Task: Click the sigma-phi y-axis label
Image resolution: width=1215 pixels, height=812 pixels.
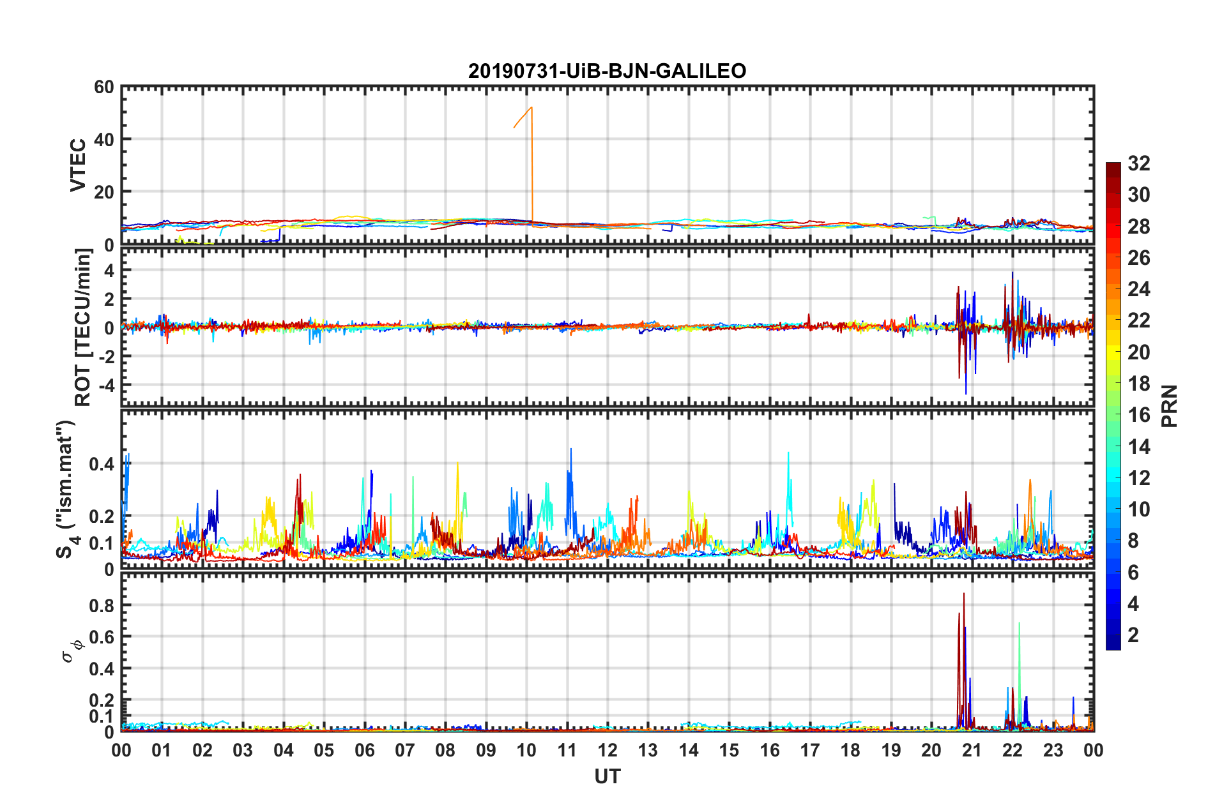Action: click(x=72, y=650)
